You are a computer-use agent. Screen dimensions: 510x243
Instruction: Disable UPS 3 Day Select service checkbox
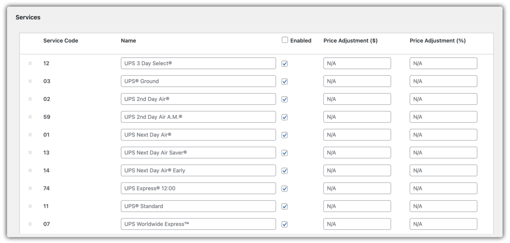click(x=285, y=64)
